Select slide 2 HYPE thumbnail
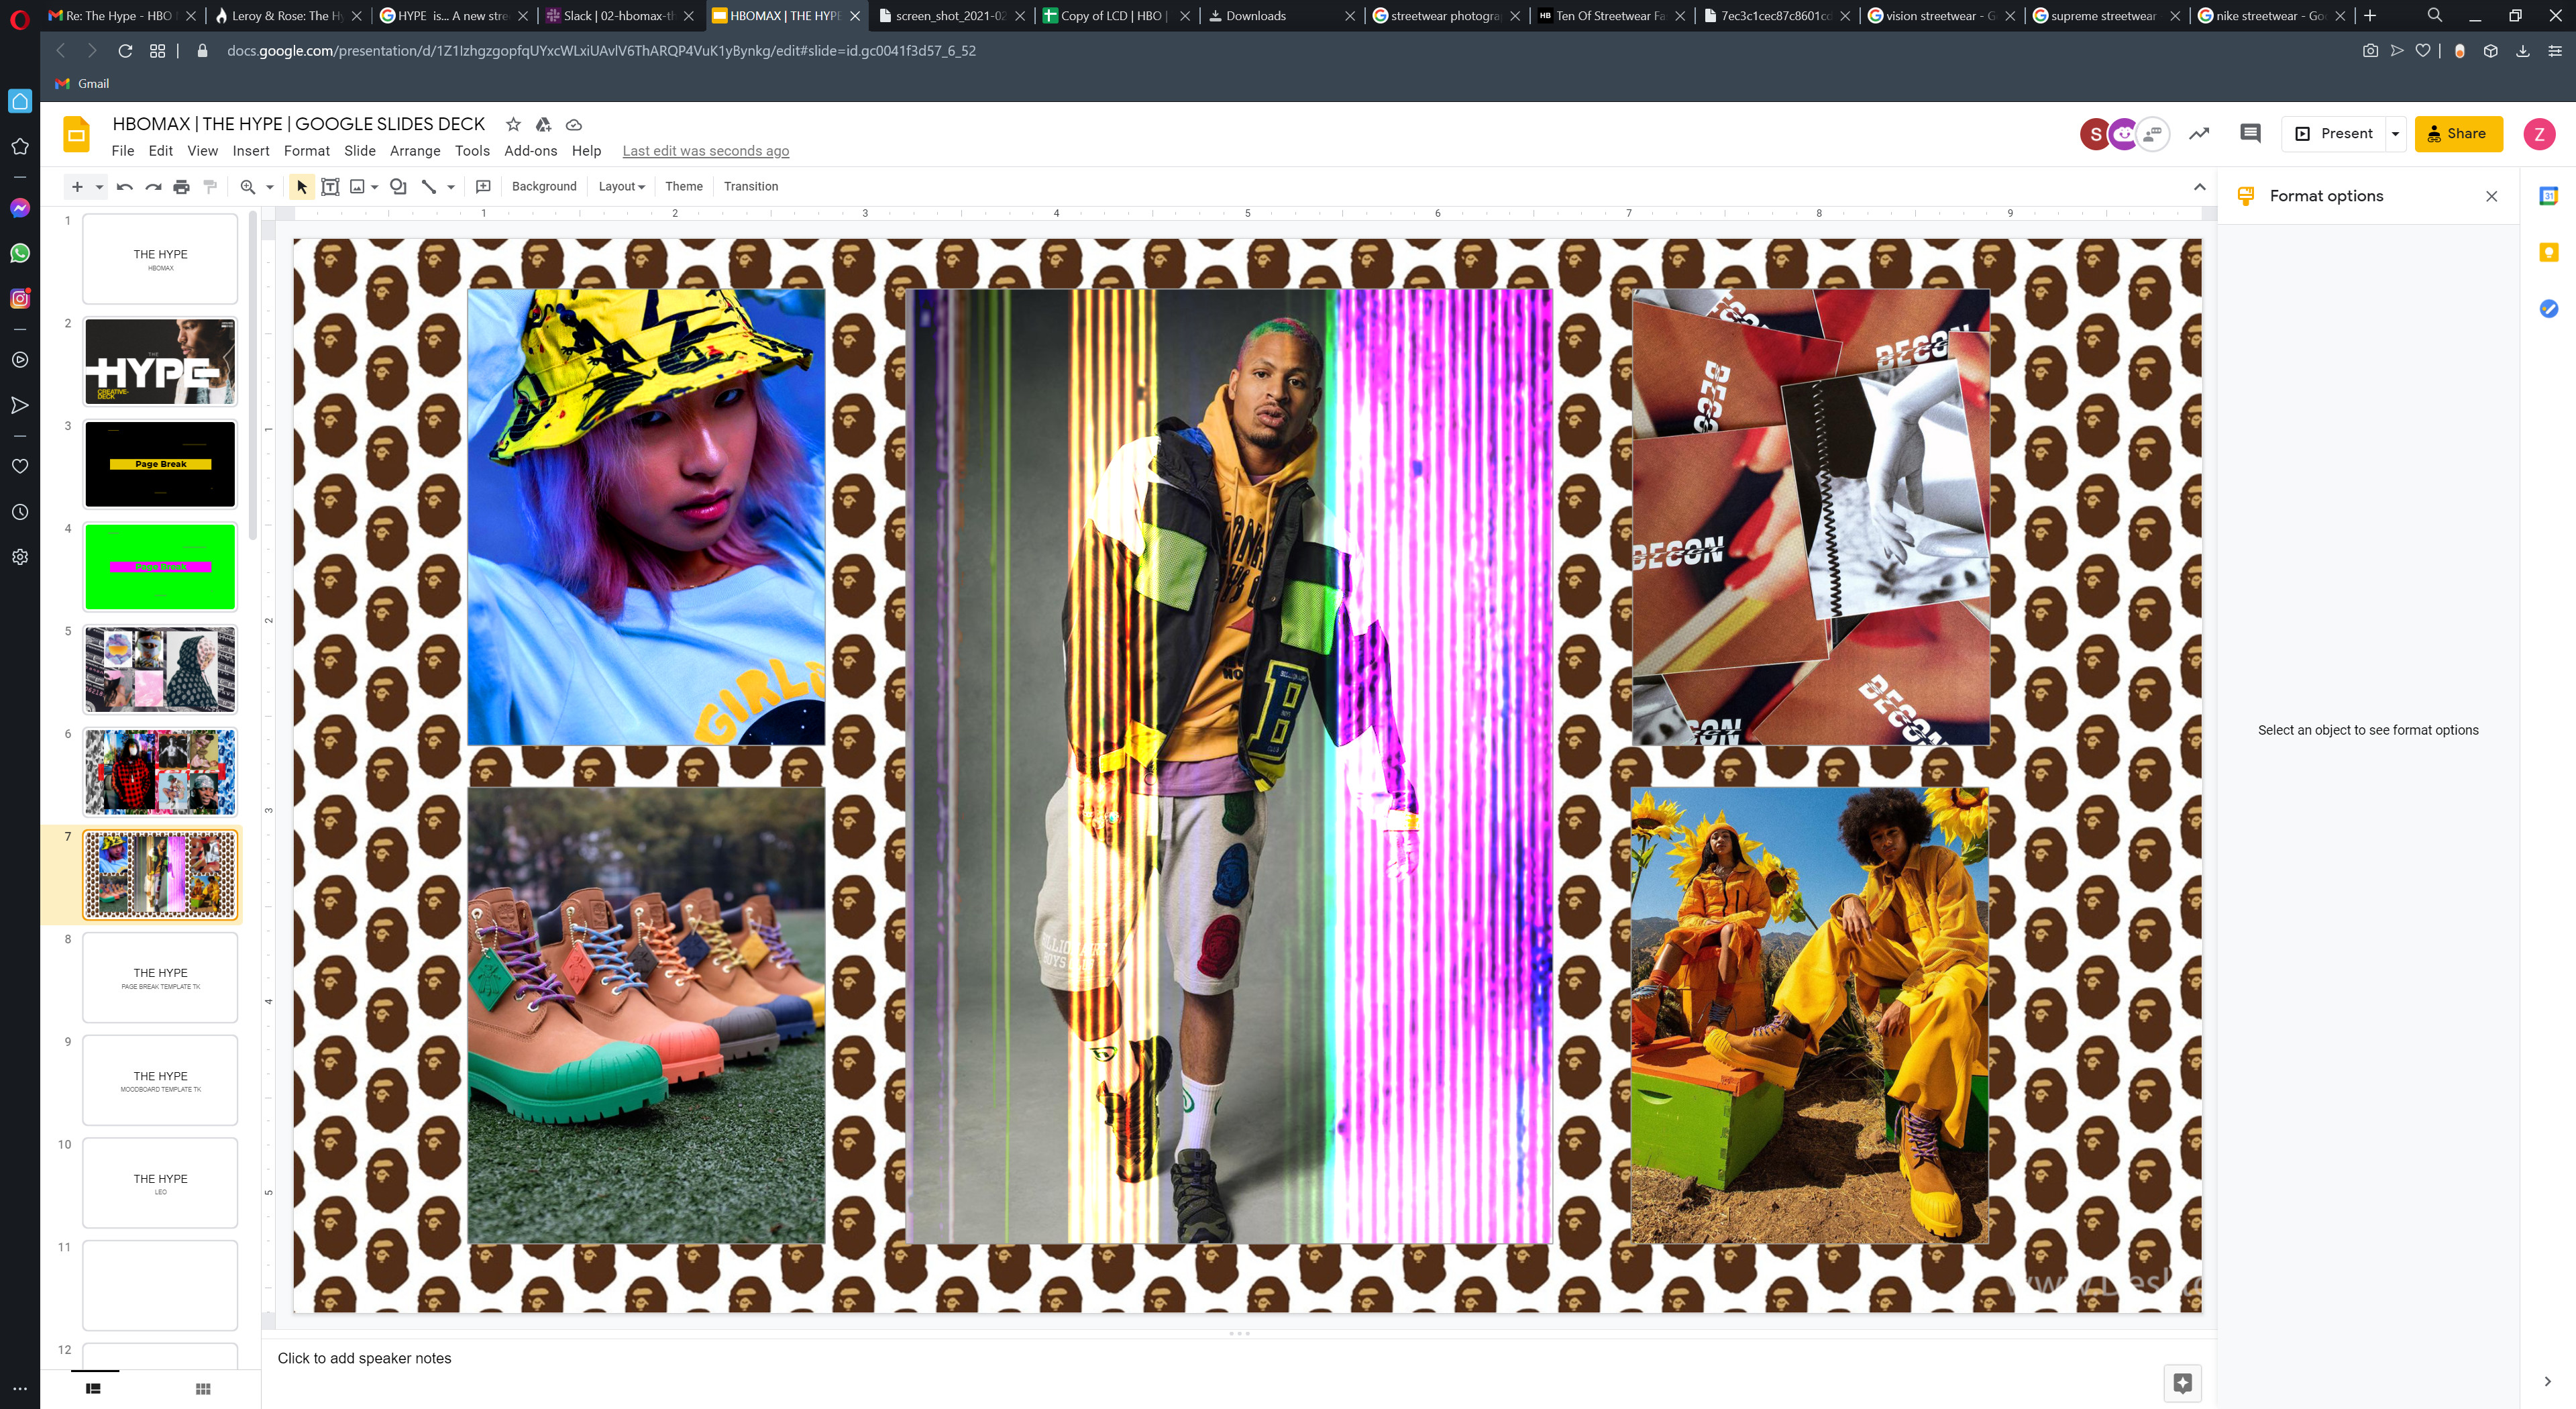Image resolution: width=2576 pixels, height=1409 pixels. (160, 361)
